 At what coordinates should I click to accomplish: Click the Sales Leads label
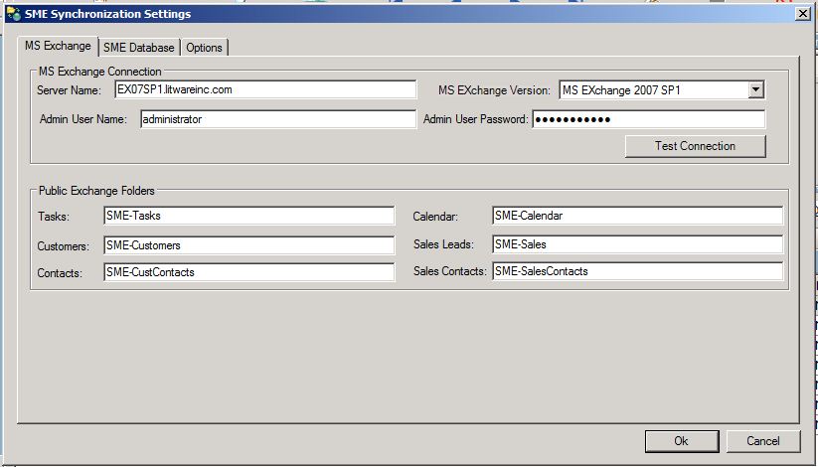(x=443, y=244)
